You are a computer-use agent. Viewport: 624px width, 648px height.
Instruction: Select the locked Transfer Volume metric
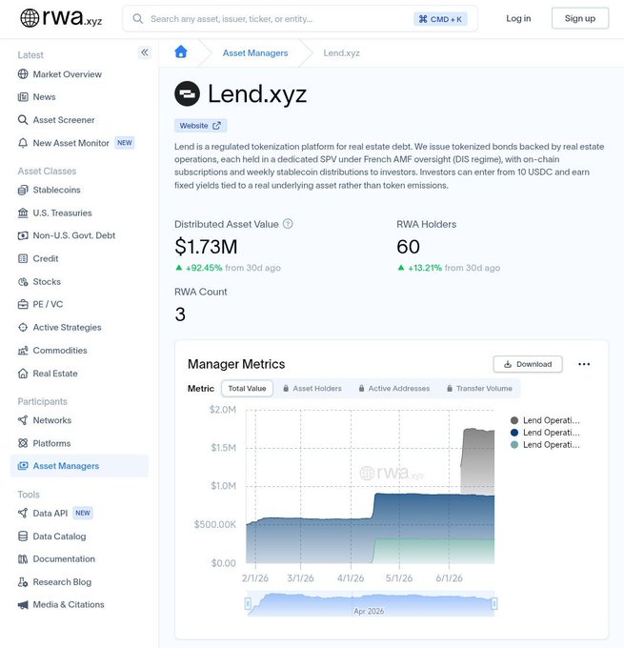(479, 389)
